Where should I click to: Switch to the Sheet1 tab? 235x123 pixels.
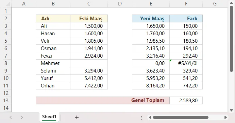pyautogui.click(x=49, y=117)
